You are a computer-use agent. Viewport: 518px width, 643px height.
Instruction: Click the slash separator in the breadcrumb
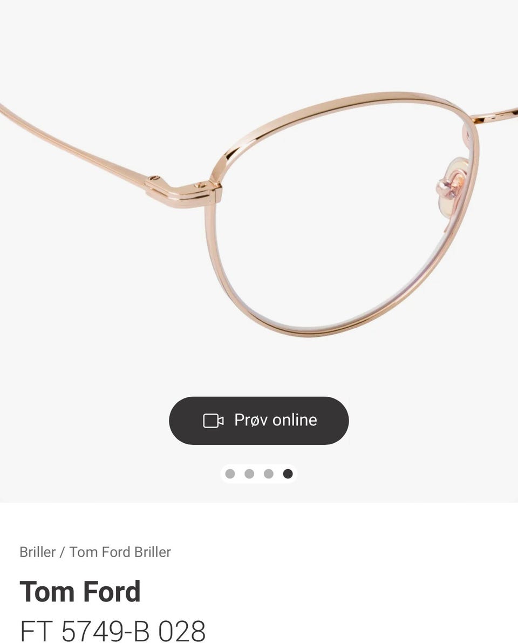click(x=62, y=552)
